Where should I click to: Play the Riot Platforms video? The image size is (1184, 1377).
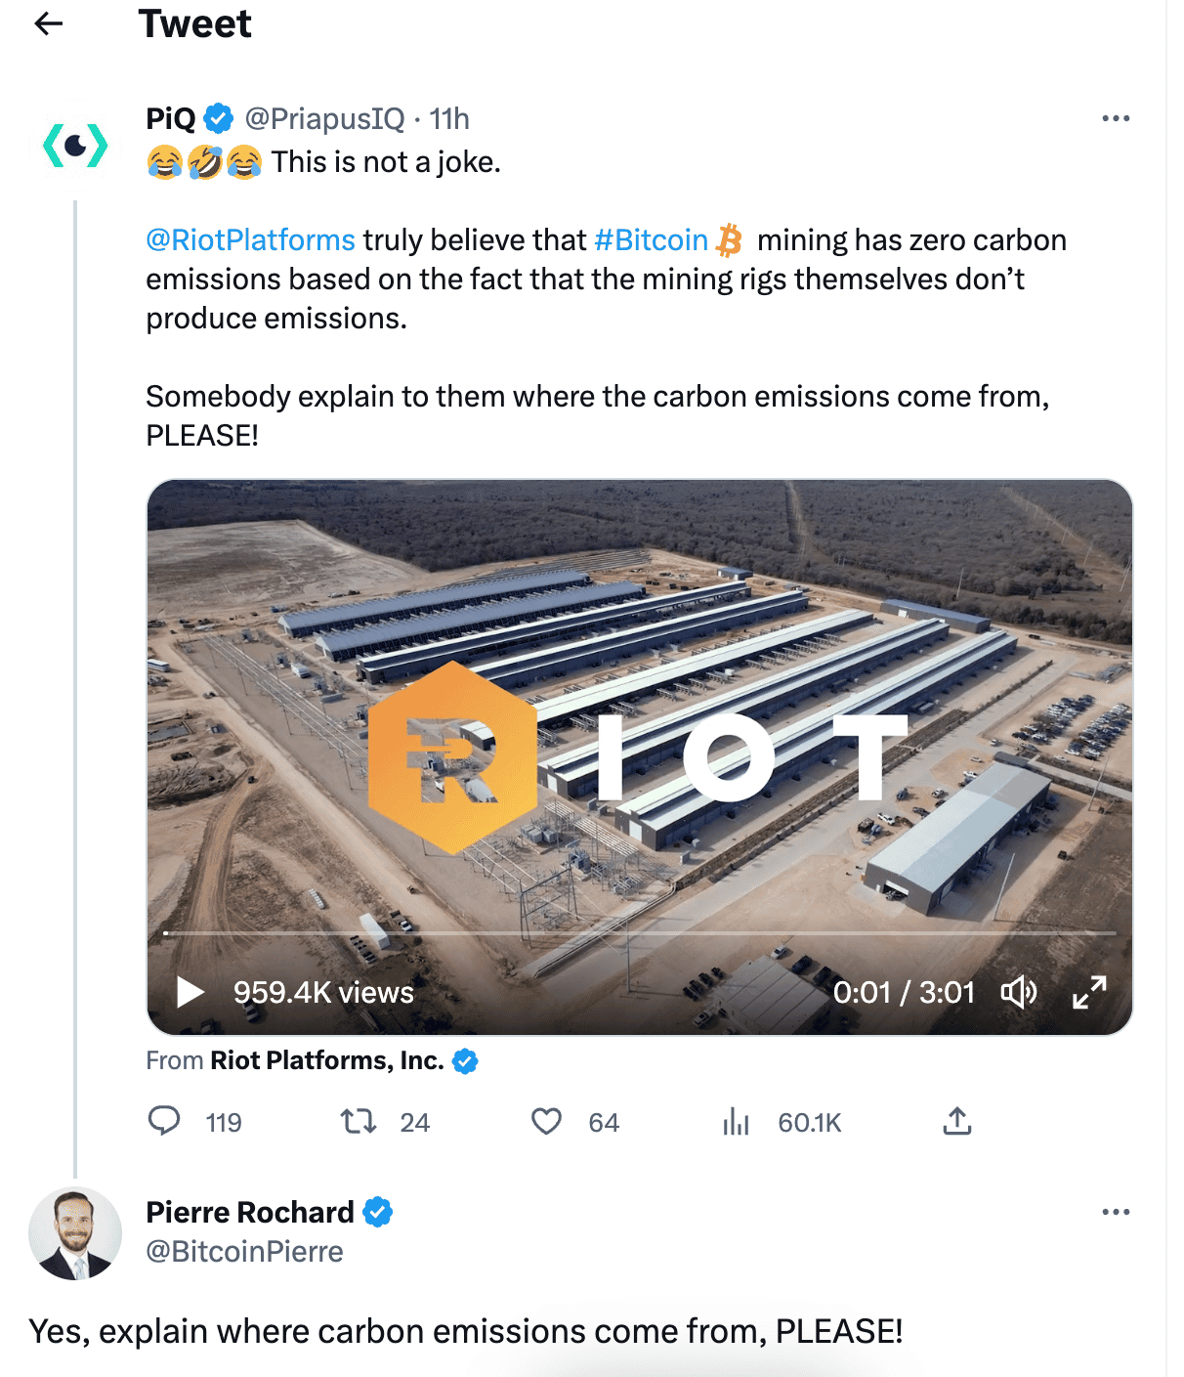189,992
